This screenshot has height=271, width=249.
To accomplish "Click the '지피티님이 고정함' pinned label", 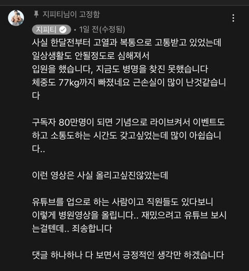I will 71,14.
